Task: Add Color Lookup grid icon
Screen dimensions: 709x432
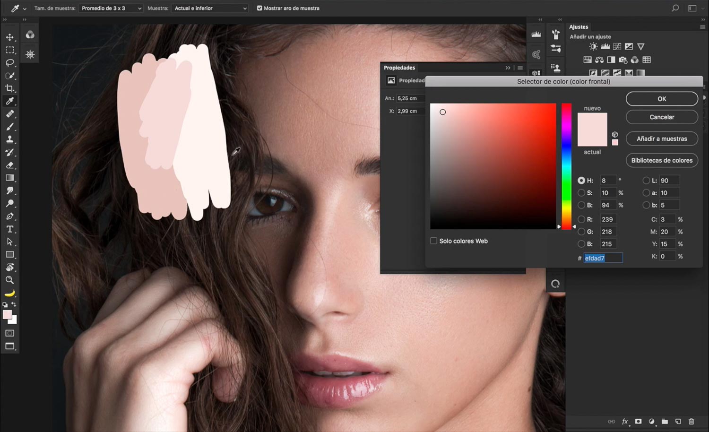Action: click(647, 60)
